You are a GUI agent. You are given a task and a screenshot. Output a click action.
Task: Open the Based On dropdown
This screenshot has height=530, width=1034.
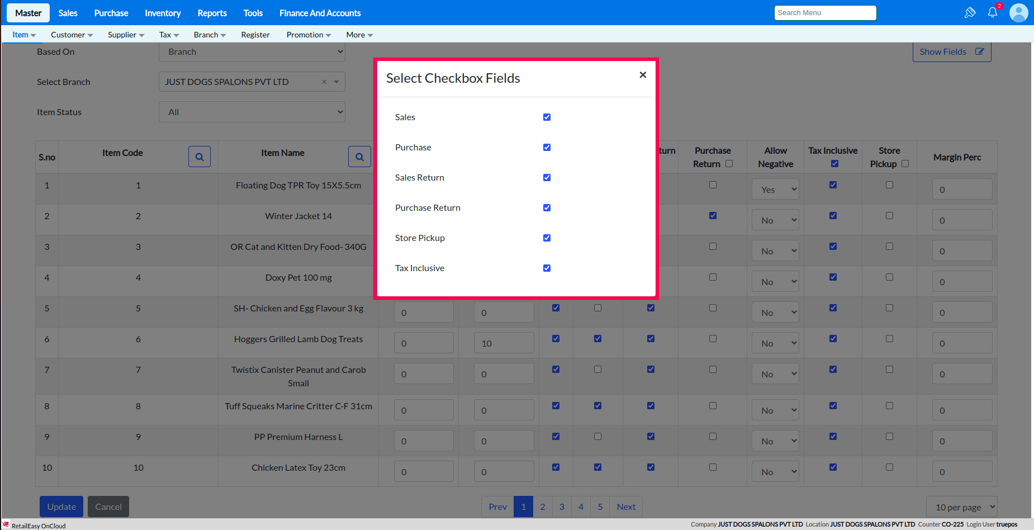point(252,52)
